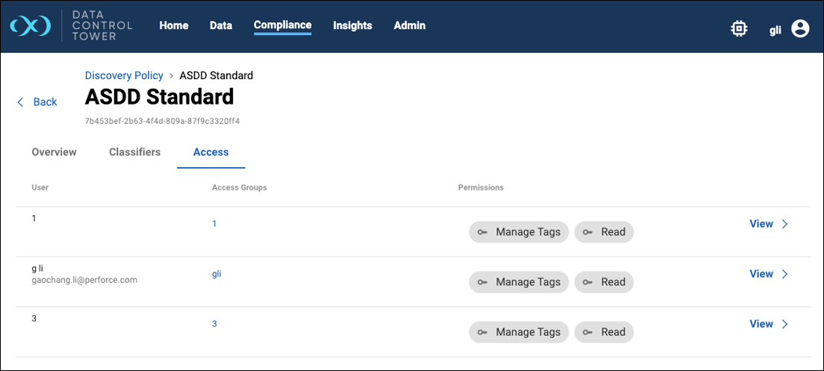Screen dimensions: 824x371
Task: Click View for the g li user
Action: click(x=761, y=274)
